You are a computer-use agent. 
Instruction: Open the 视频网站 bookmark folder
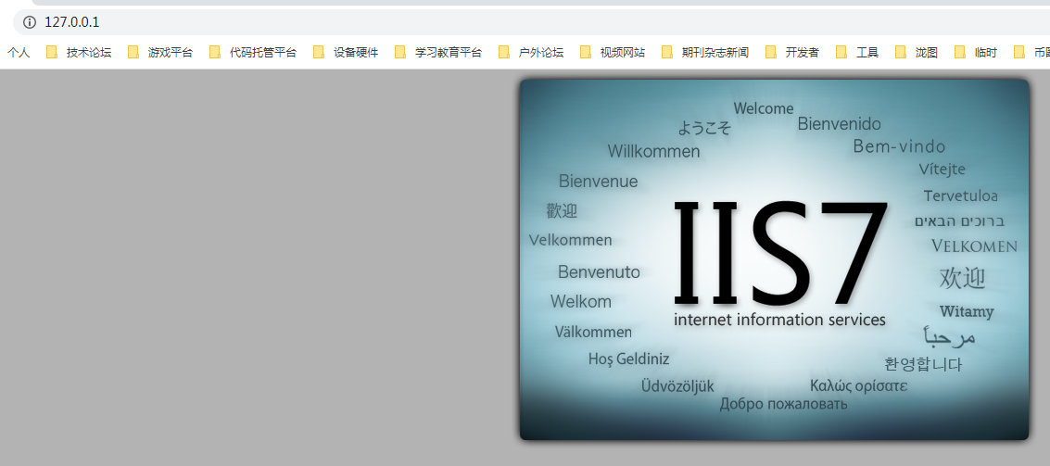click(x=613, y=52)
